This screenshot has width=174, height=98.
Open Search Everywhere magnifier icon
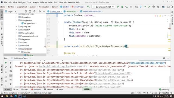coord(172,7)
